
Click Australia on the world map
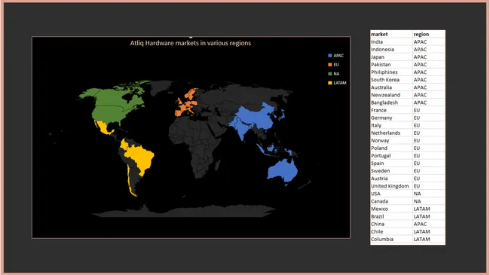click(x=283, y=171)
